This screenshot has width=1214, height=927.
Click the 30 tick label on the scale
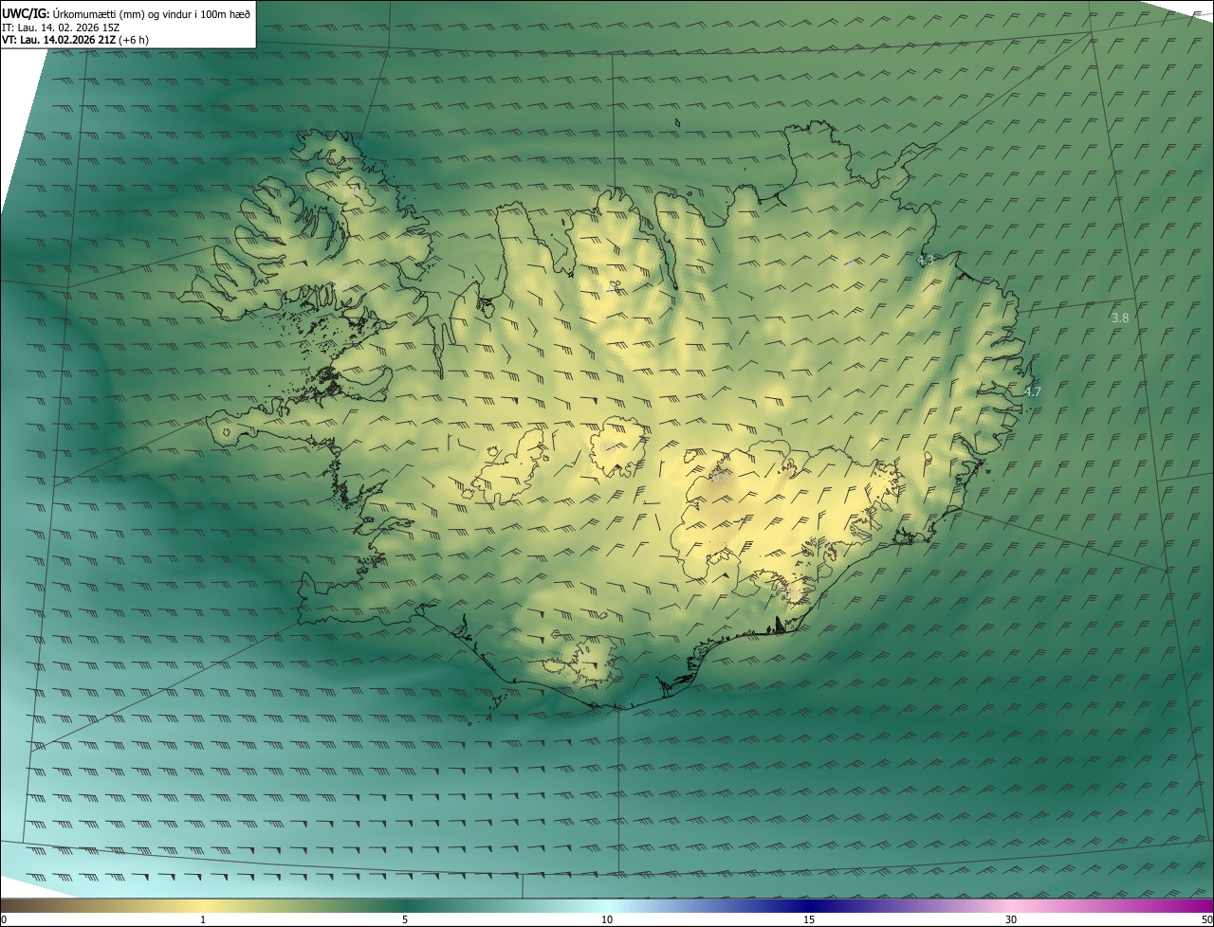point(1011,920)
